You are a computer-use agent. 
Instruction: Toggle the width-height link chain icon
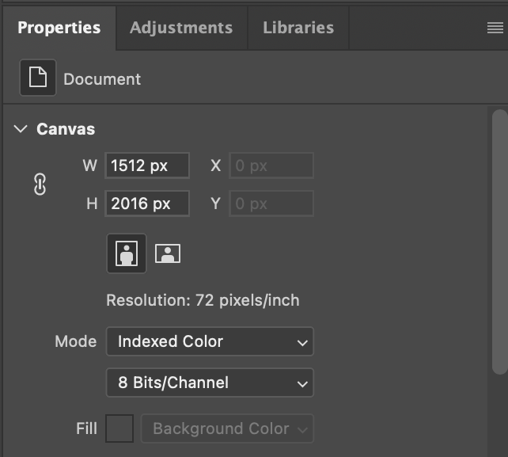40,185
